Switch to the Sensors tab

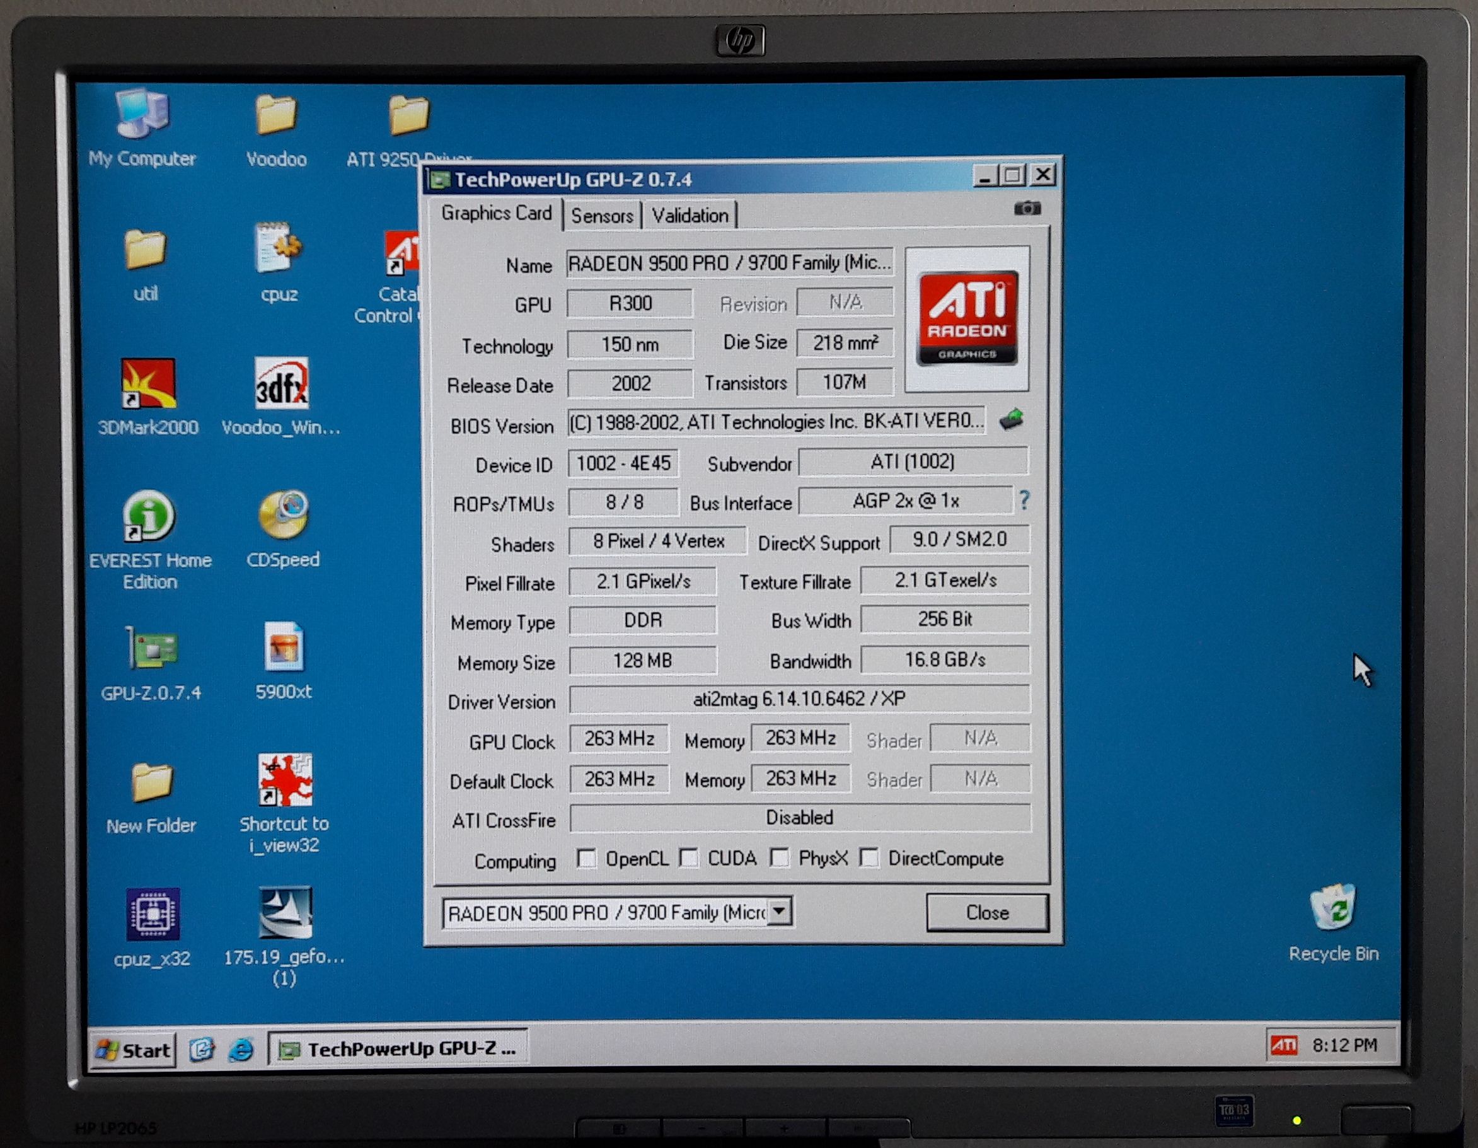(603, 216)
